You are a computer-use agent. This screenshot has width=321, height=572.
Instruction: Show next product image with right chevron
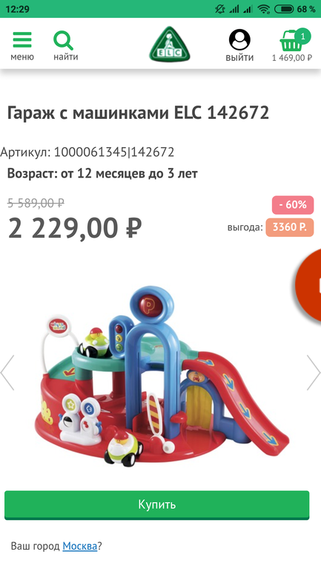(314, 373)
